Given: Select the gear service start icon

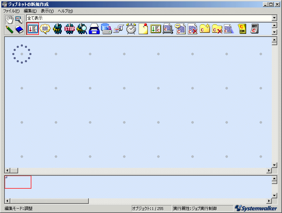Looking at the screenshot, I should pos(57,29).
